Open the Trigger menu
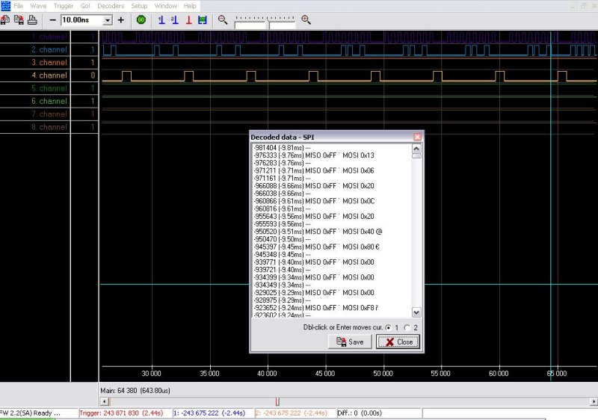This screenshot has width=598, height=420. click(64, 5)
